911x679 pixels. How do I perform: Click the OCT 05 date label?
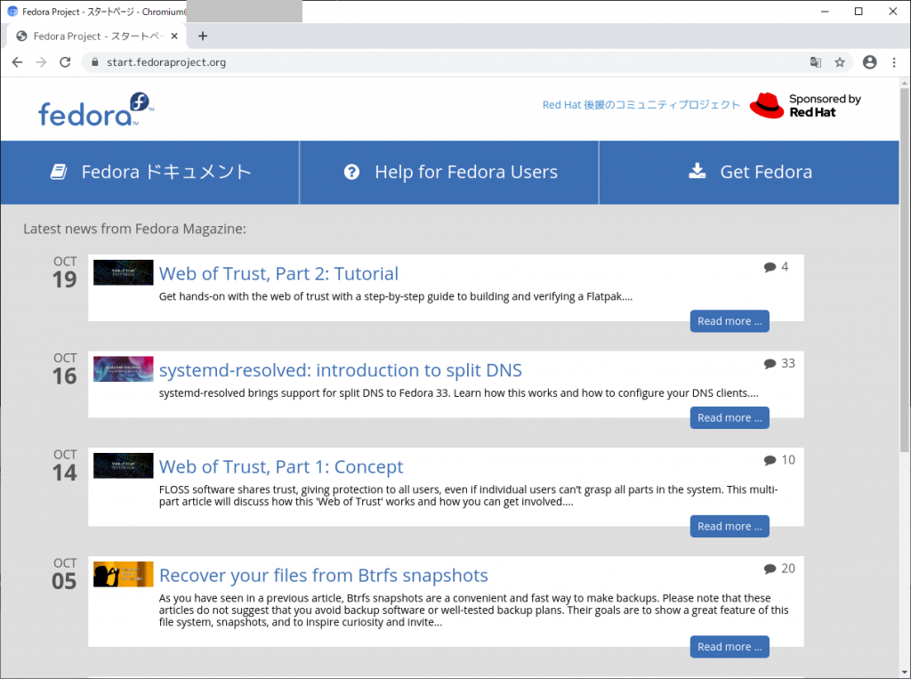tap(64, 574)
